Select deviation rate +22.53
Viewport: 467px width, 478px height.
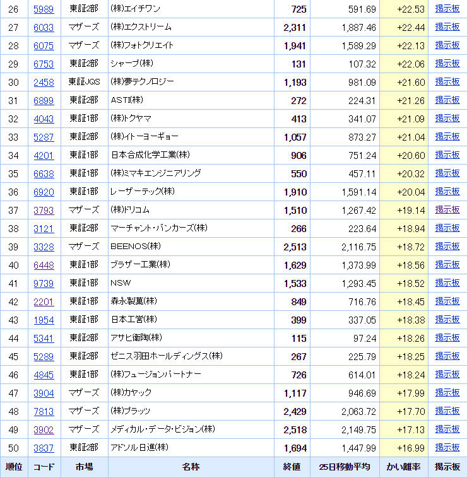(x=411, y=9)
